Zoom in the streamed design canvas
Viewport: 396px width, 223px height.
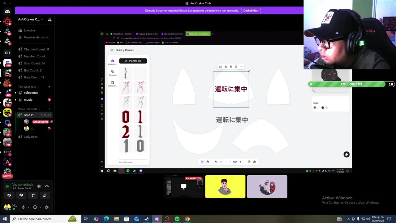click(x=240, y=162)
